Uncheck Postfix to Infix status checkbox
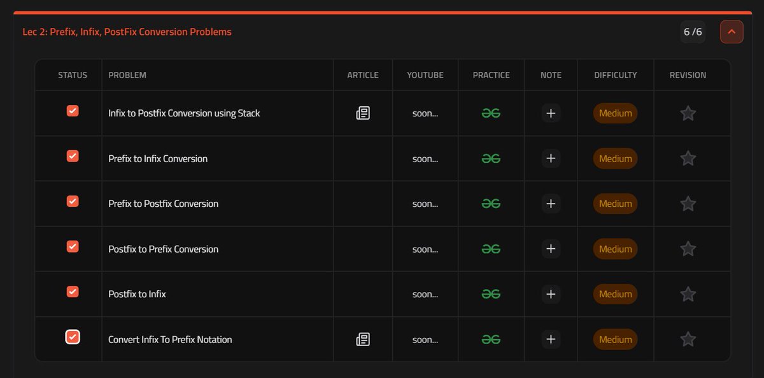Viewport: 764px width, 378px height. (x=72, y=291)
